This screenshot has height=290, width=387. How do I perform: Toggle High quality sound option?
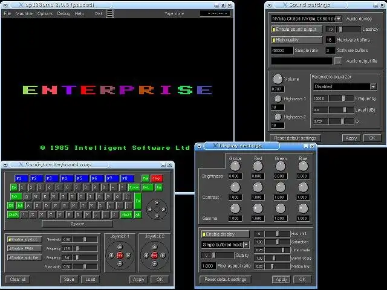click(x=296, y=40)
